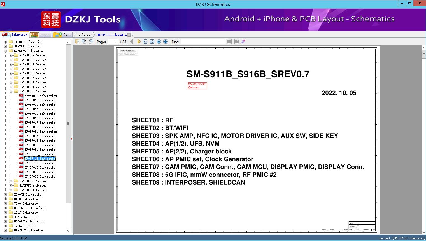Expand MOBILE IC DataSheet folder

point(6,208)
